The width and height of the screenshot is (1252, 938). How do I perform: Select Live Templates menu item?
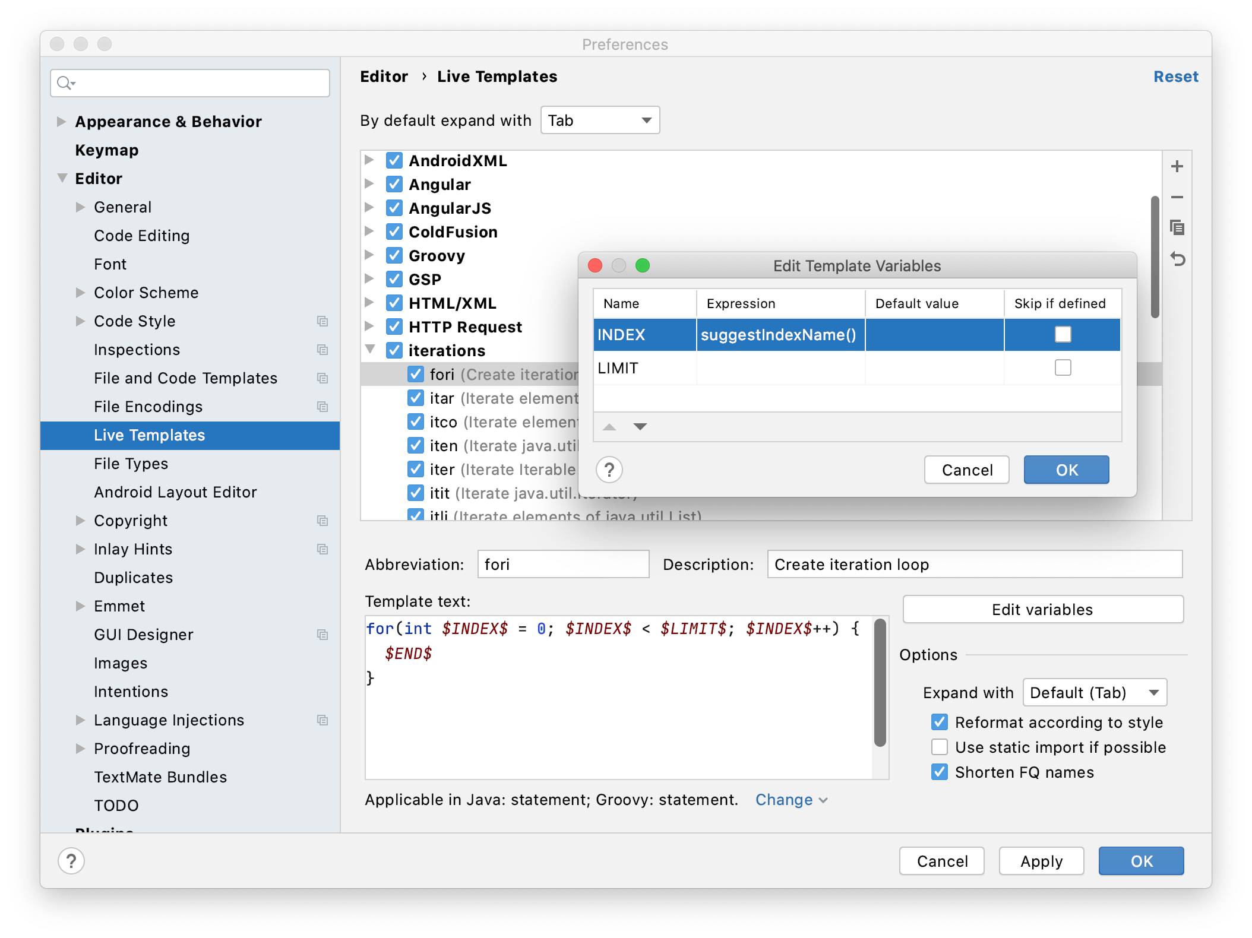click(150, 435)
